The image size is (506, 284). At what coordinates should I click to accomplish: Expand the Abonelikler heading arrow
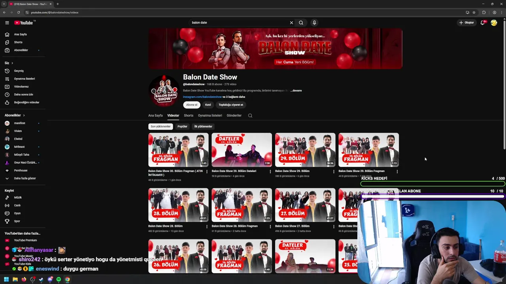pyautogui.click(x=24, y=115)
